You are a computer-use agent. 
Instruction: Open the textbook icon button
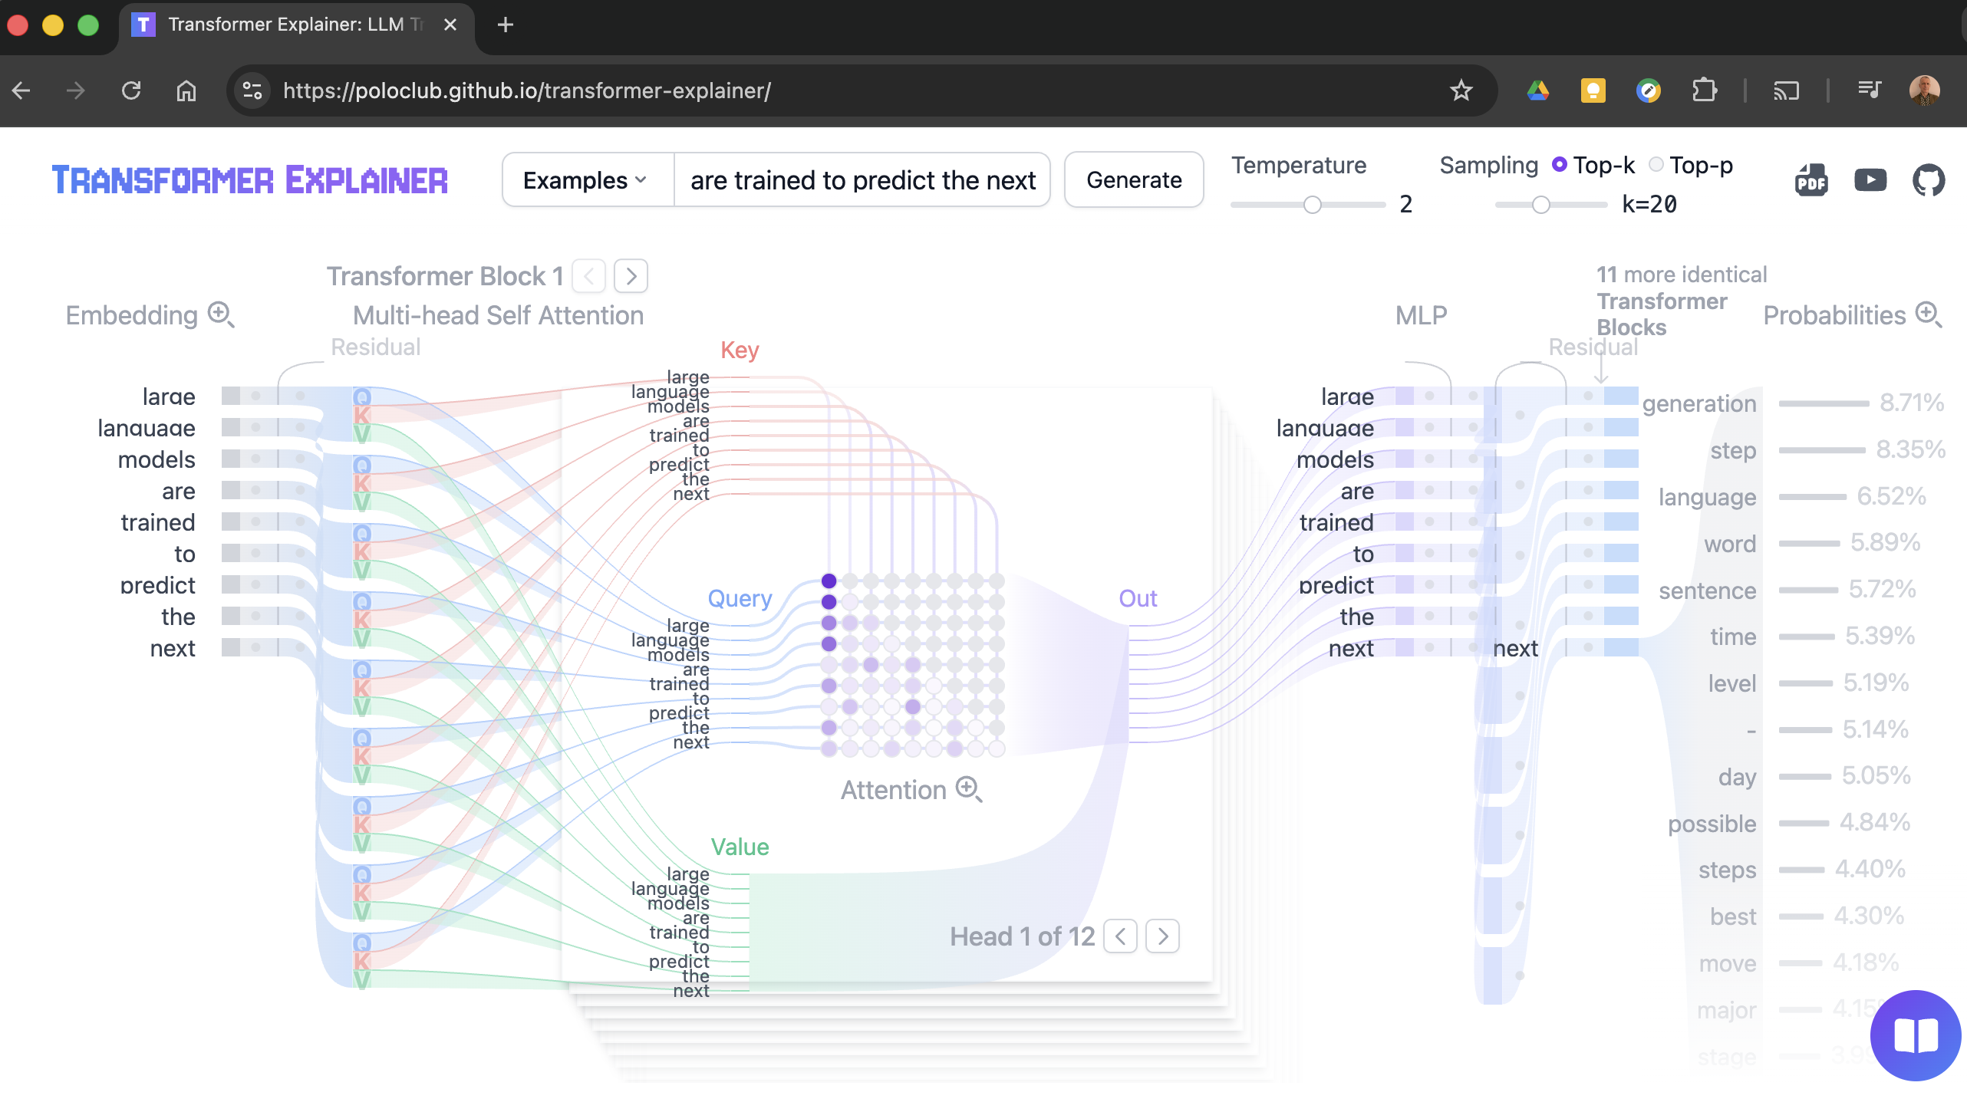(1915, 1035)
